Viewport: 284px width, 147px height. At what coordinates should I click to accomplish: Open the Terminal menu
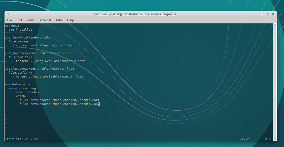tap(44, 20)
